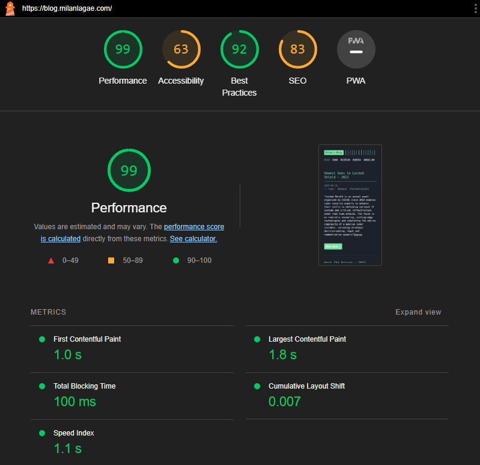
Task: Open the 'See calculator.' link
Action: click(193, 239)
